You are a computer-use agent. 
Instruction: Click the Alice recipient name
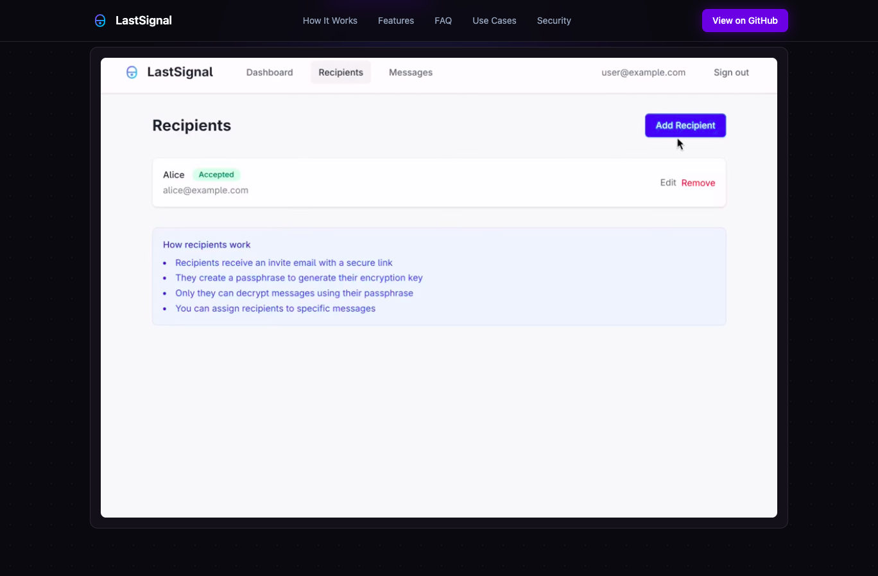(173, 175)
